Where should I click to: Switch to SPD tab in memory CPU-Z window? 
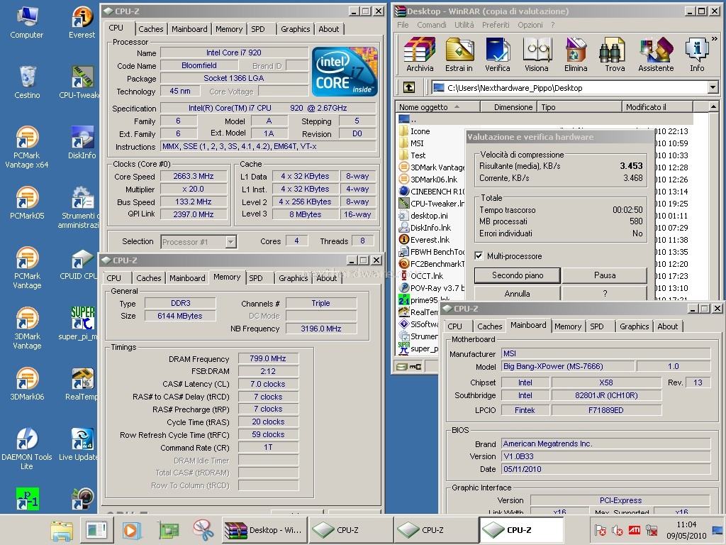pyautogui.click(x=256, y=278)
